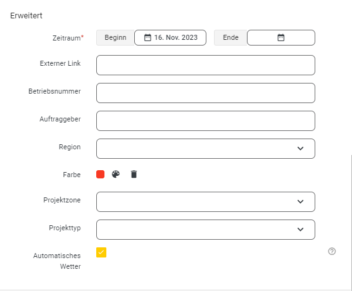Click the Ende label button
The width and height of the screenshot is (352, 291).
(230, 38)
